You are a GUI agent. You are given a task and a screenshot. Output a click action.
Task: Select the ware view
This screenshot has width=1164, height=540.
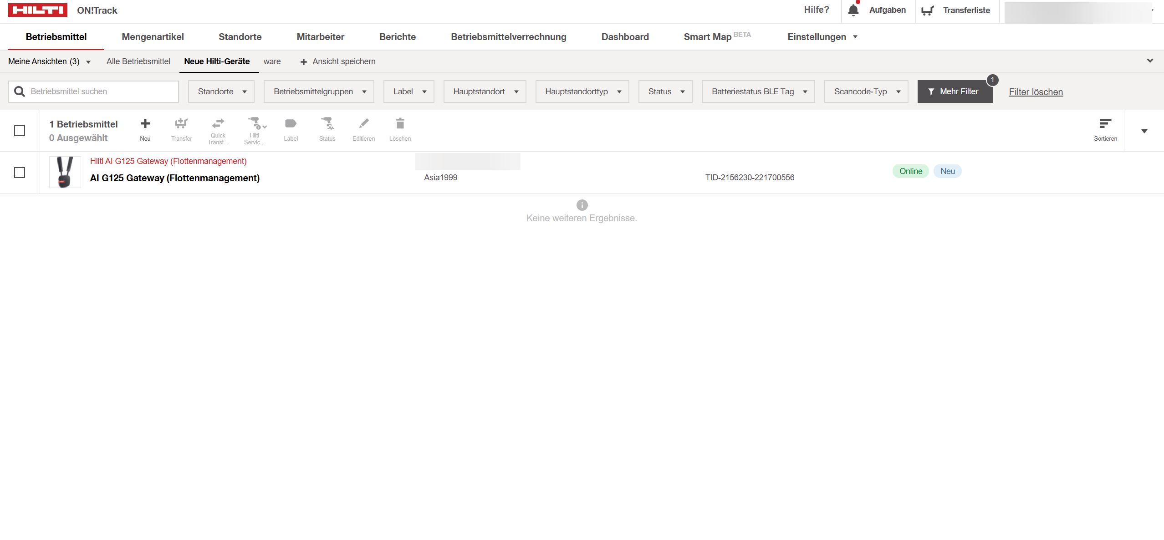pos(272,61)
